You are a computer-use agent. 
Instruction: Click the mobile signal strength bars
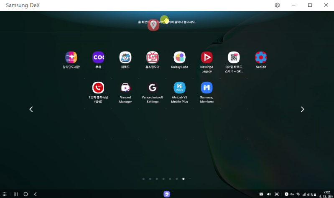(304, 194)
